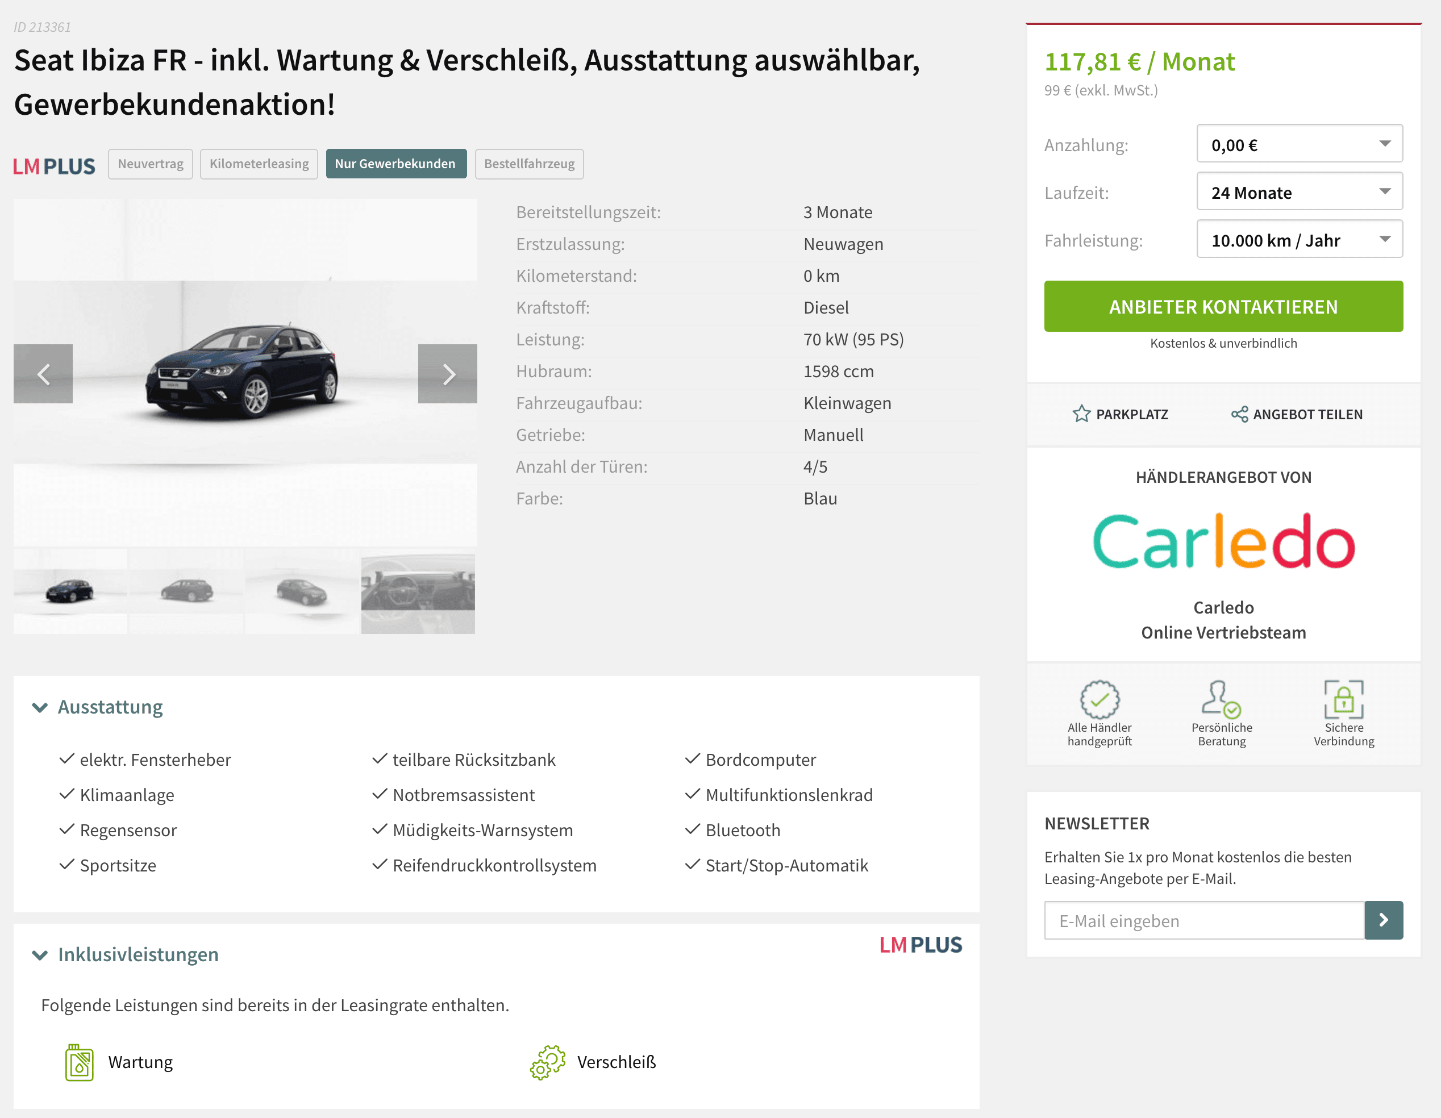
Task: Click the Klimaanlage equipment item
Action: pyautogui.click(x=127, y=795)
